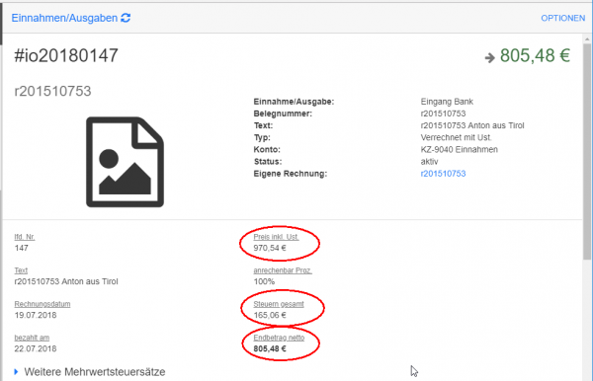The height and width of the screenshot is (381, 593).
Task: Click the bezahlt am label
Action: point(32,338)
